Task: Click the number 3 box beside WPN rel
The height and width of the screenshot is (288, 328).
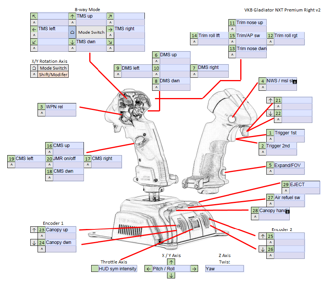Action: (x=41, y=106)
